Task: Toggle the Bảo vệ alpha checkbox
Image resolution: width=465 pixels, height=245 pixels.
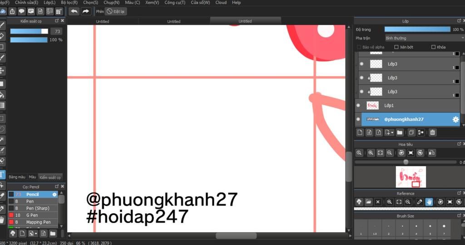Action: [x=359, y=47]
